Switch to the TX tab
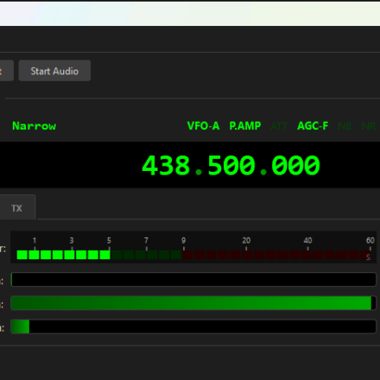This screenshot has width=380, height=380. [x=16, y=208]
